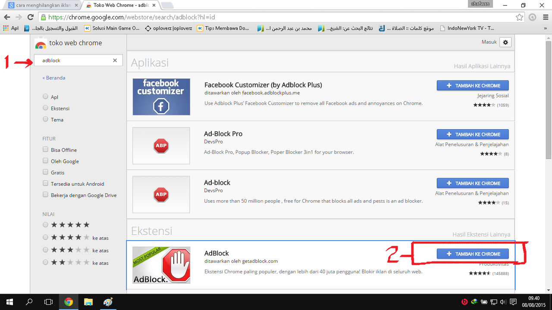Click the volume icon in system tray
Screen dimensions: 552x310
pyautogui.click(x=503, y=302)
